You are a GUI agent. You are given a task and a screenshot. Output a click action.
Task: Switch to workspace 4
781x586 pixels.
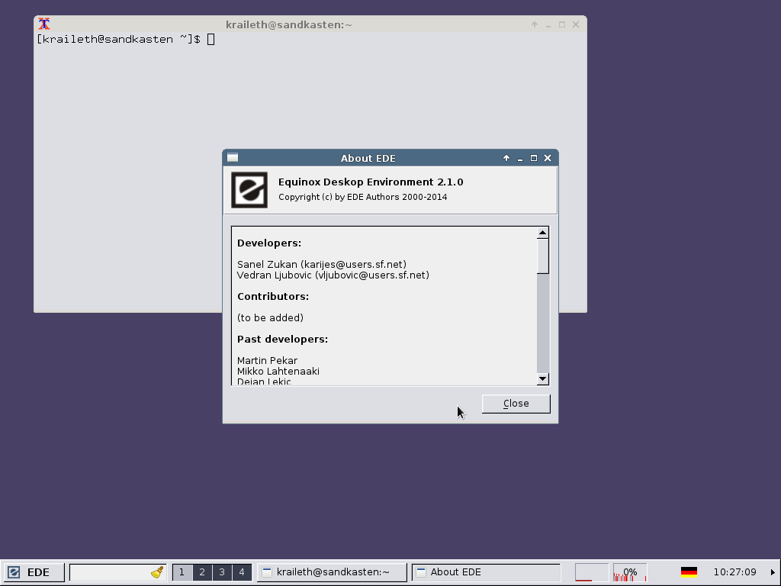click(242, 572)
